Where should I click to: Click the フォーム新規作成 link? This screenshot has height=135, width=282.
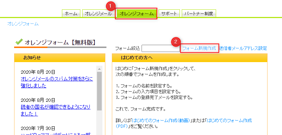[x=199, y=48]
